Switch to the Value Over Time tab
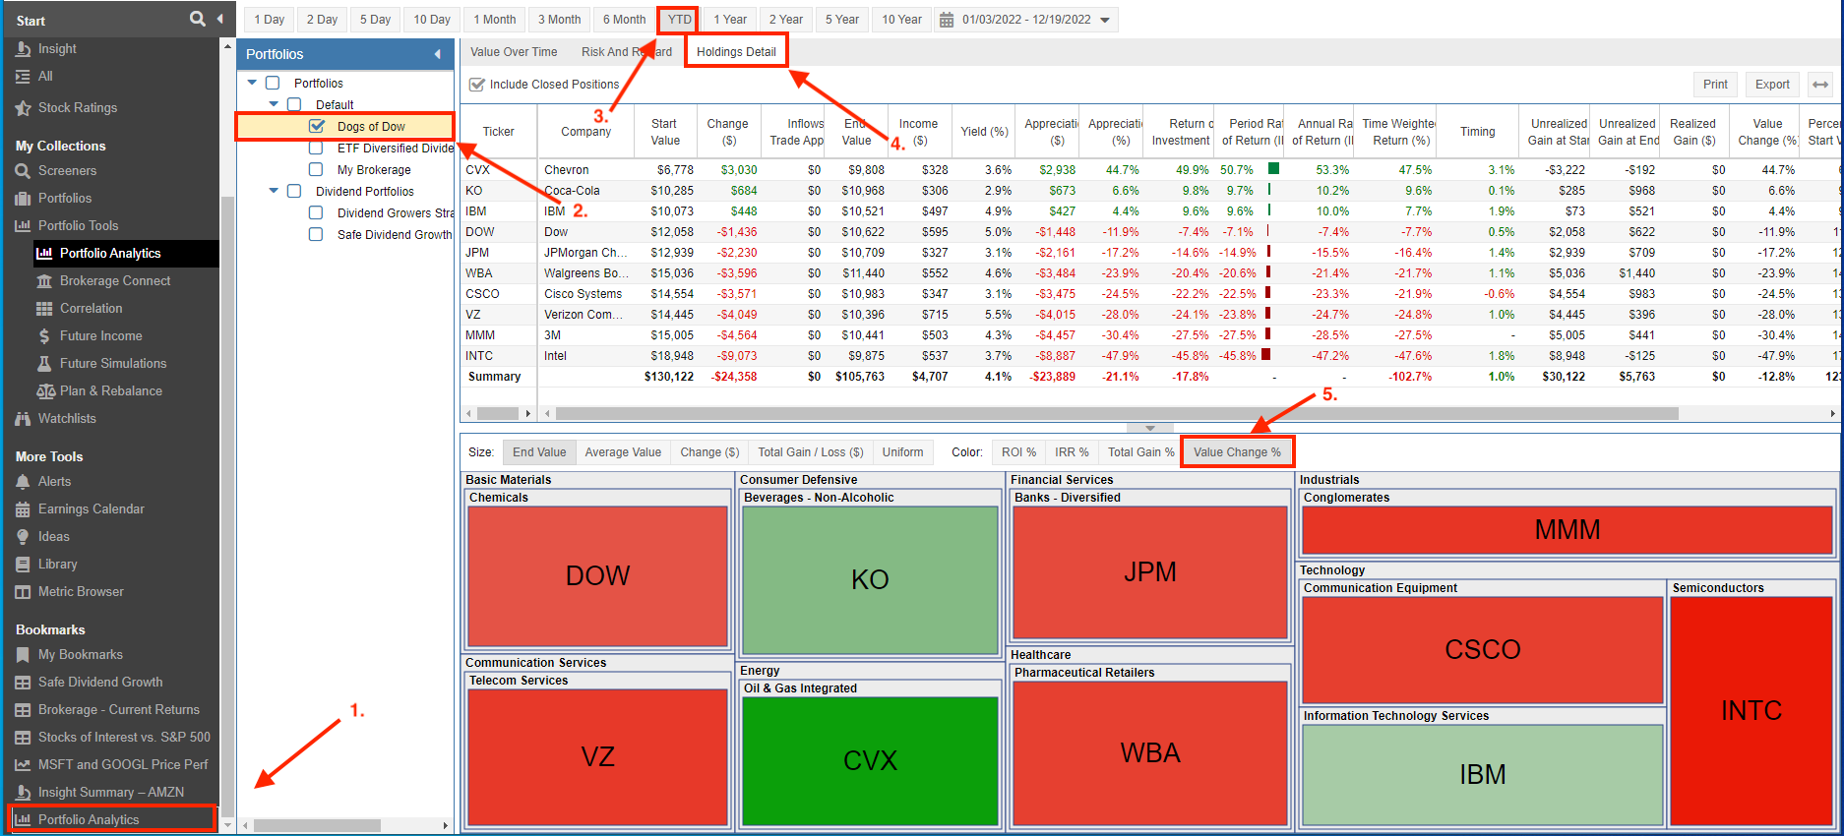Image resolution: width=1844 pixels, height=836 pixels. tap(514, 52)
